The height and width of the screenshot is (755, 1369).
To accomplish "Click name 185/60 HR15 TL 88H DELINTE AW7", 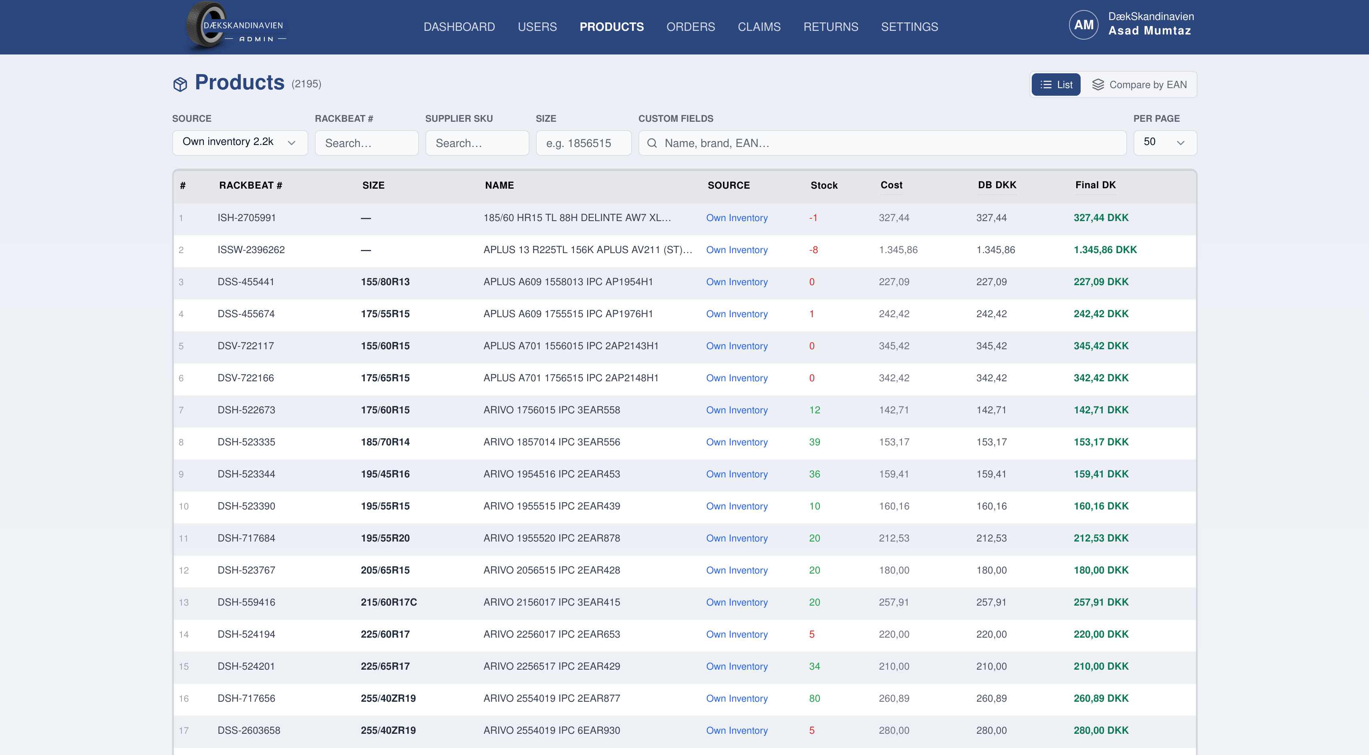I will (577, 218).
